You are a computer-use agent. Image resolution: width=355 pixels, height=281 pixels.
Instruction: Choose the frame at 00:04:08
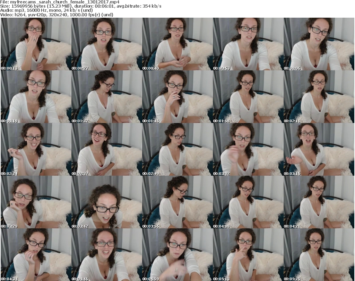248,202
